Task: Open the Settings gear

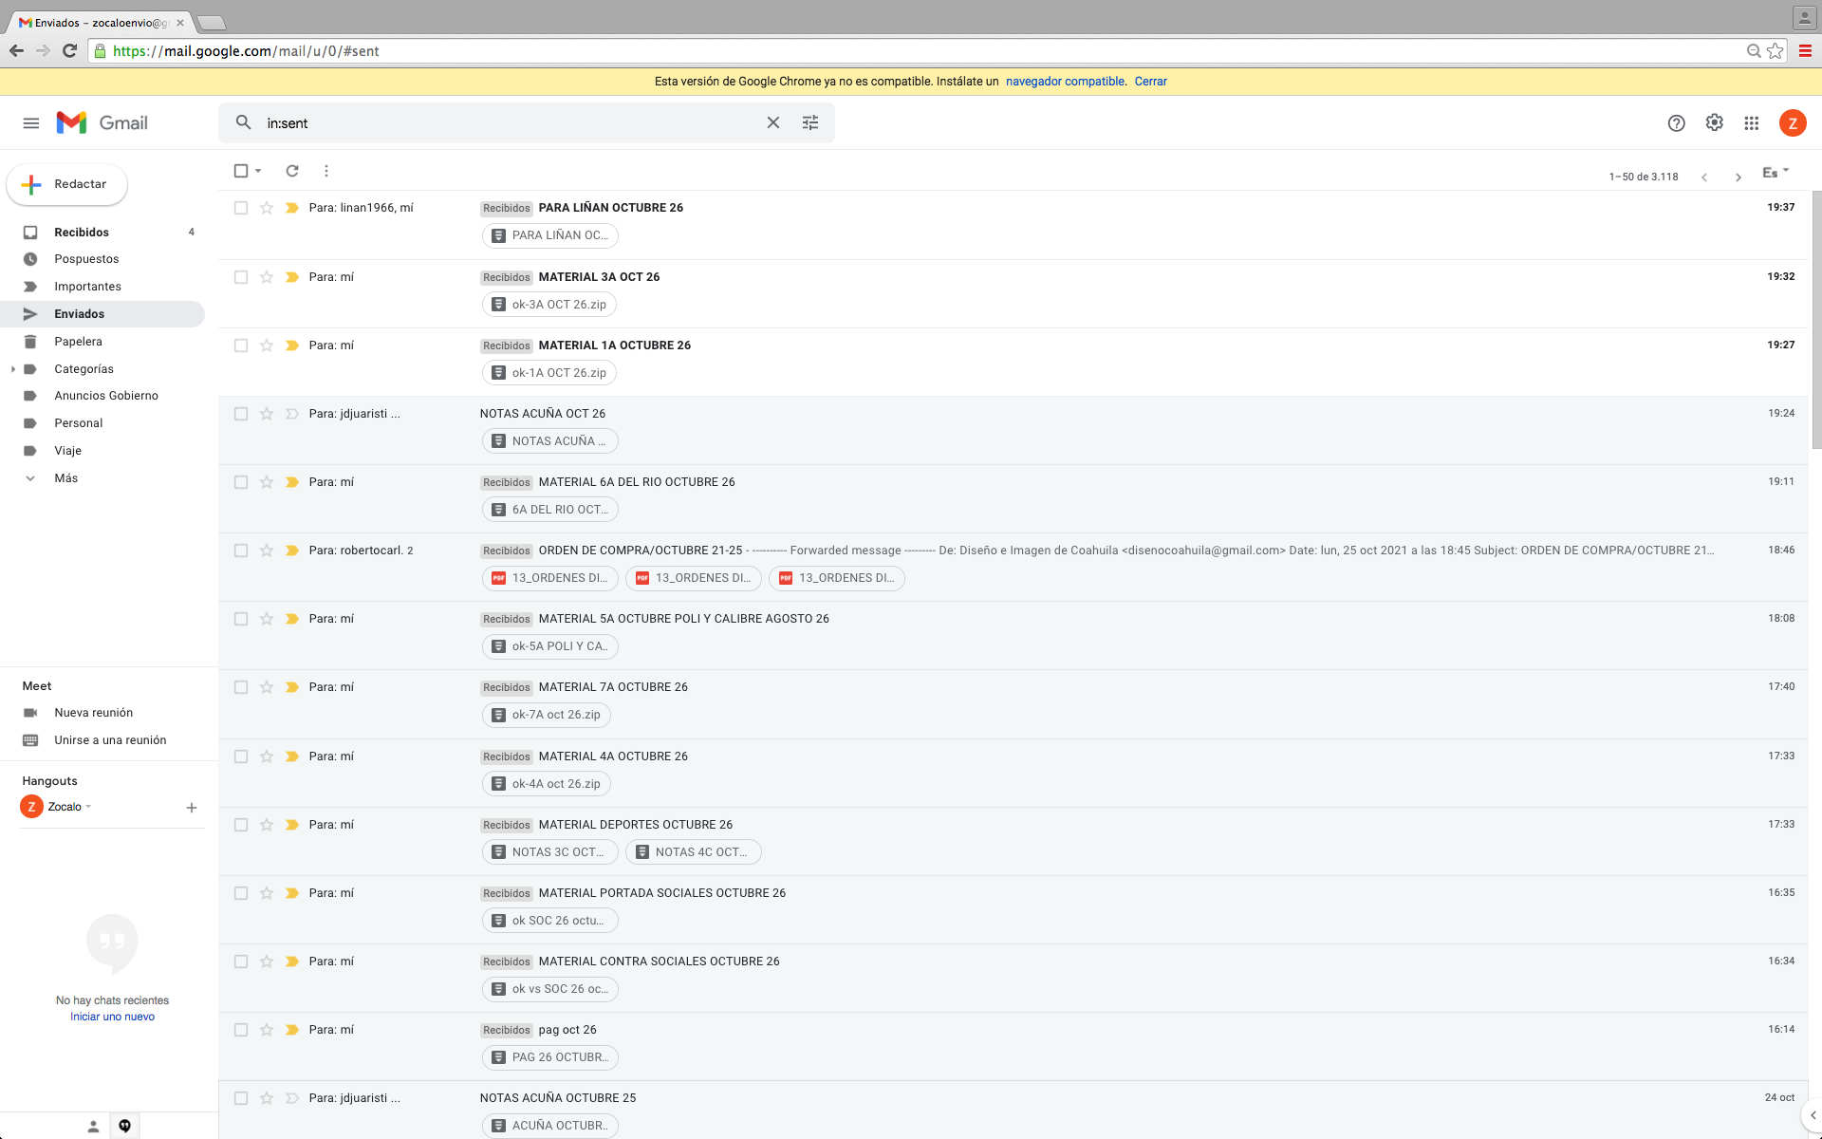Action: tap(1715, 122)
